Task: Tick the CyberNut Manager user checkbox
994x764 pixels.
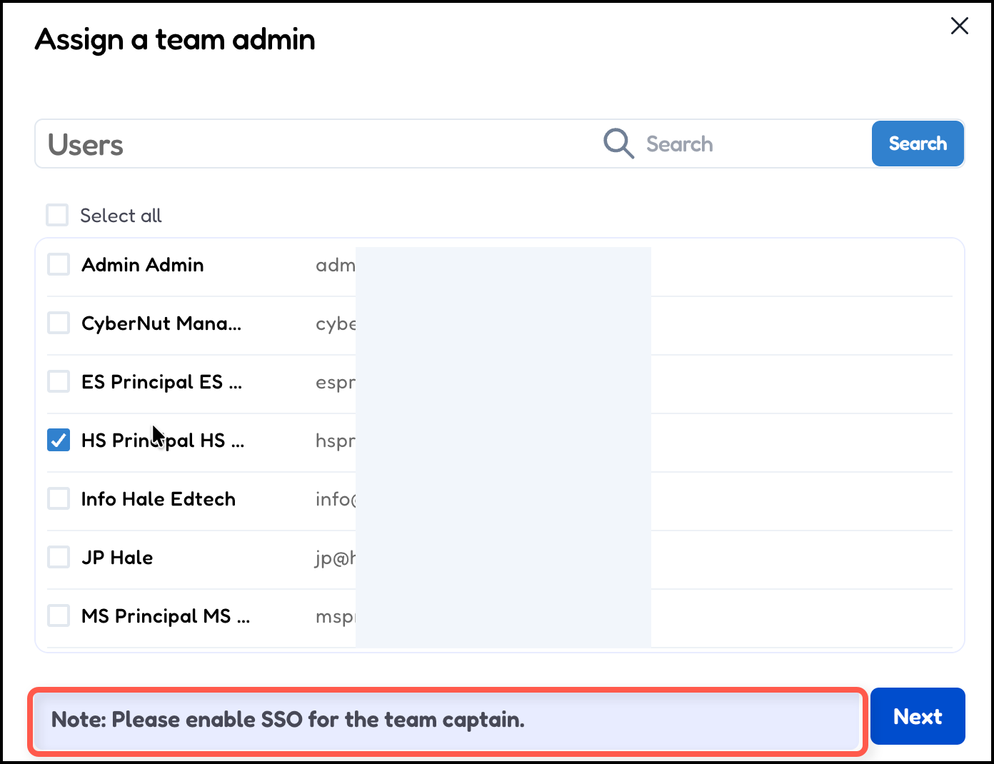Action: (59, 323)
